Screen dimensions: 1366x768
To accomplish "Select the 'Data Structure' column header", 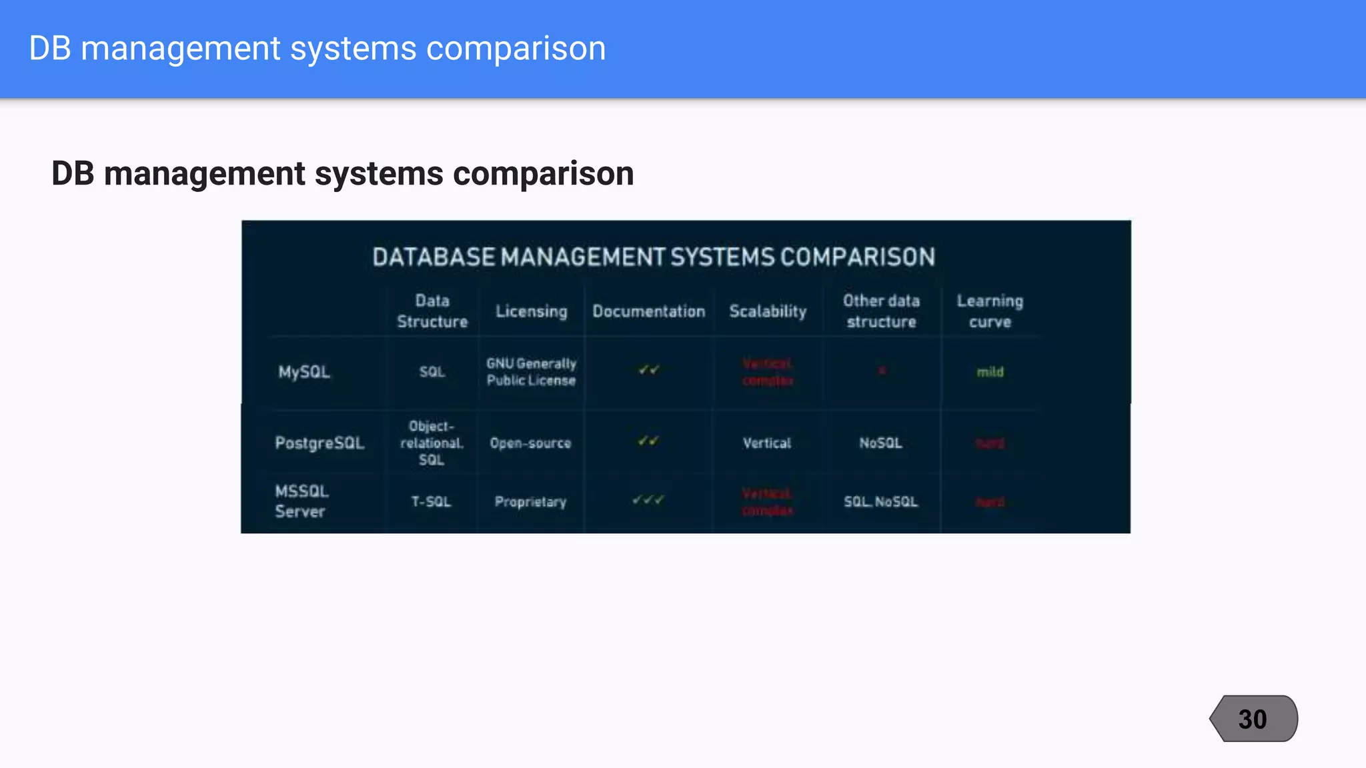I will click(x=432, y=311).
